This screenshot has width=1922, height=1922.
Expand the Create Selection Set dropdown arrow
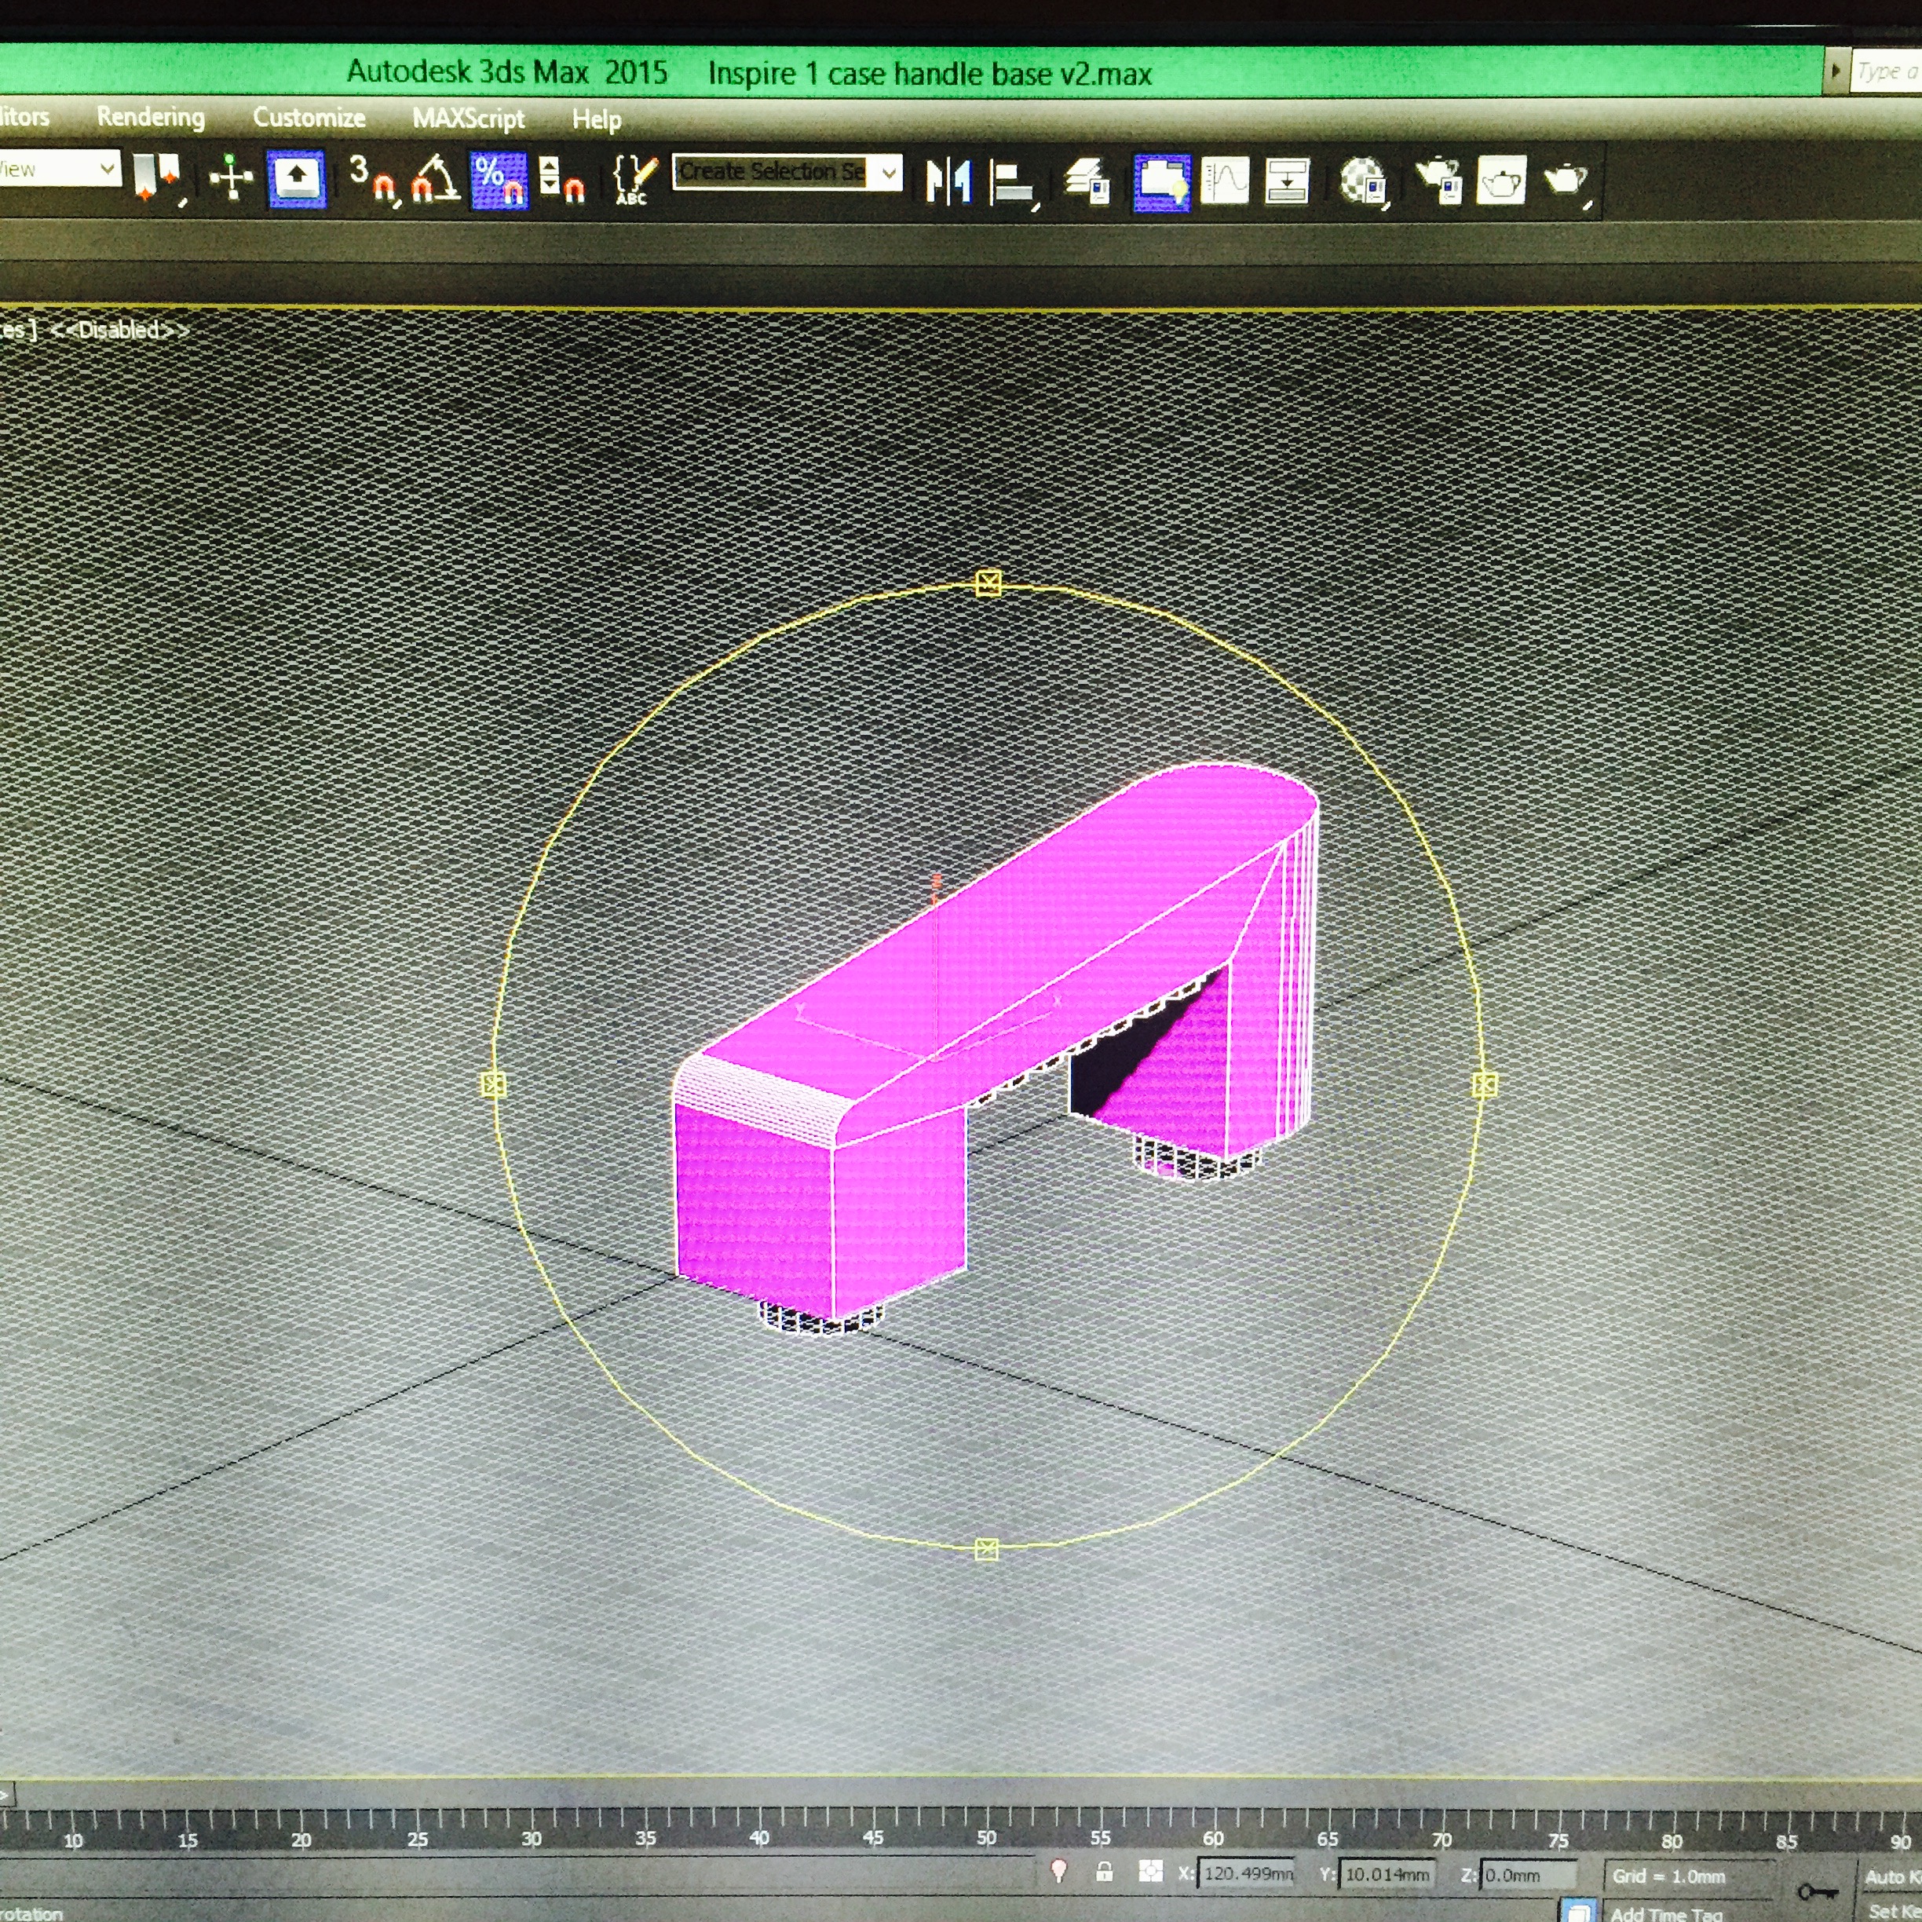[890, 172]
